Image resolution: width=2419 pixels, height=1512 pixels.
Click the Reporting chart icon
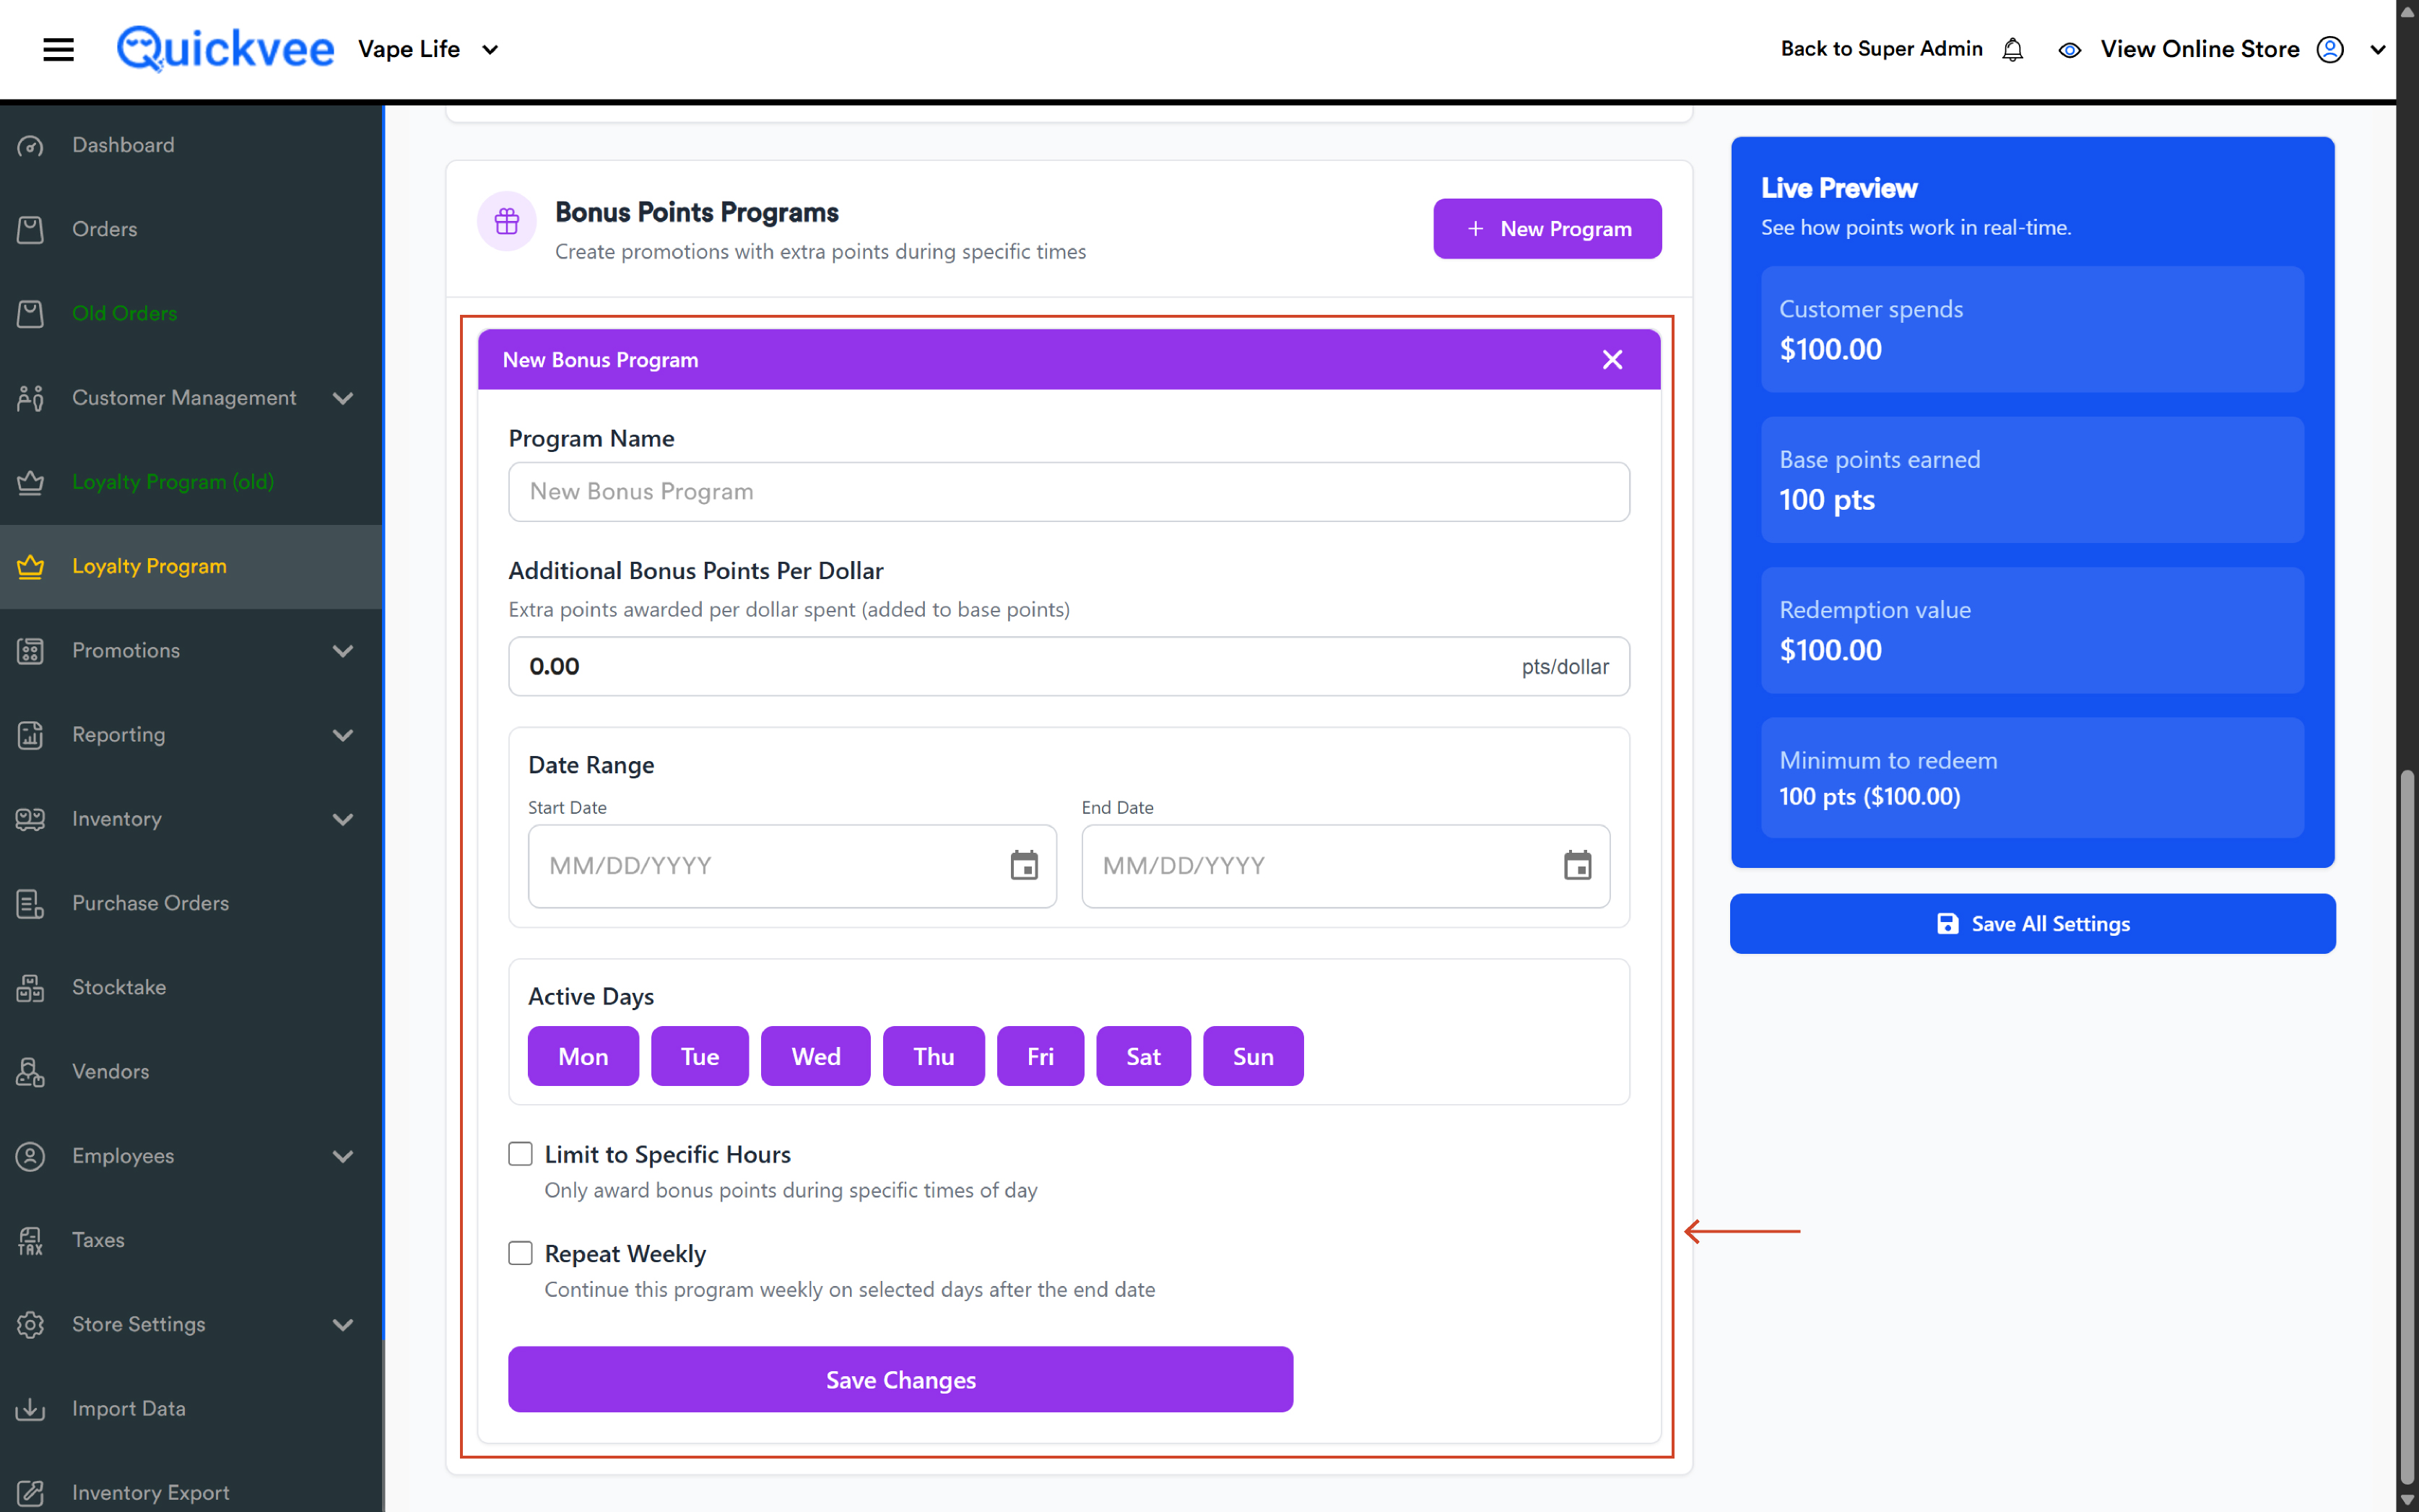point(30,735)
